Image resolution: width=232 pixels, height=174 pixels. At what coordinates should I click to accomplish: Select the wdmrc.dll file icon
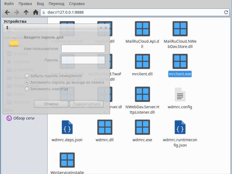pyautogui.click(x=105, y=127)
